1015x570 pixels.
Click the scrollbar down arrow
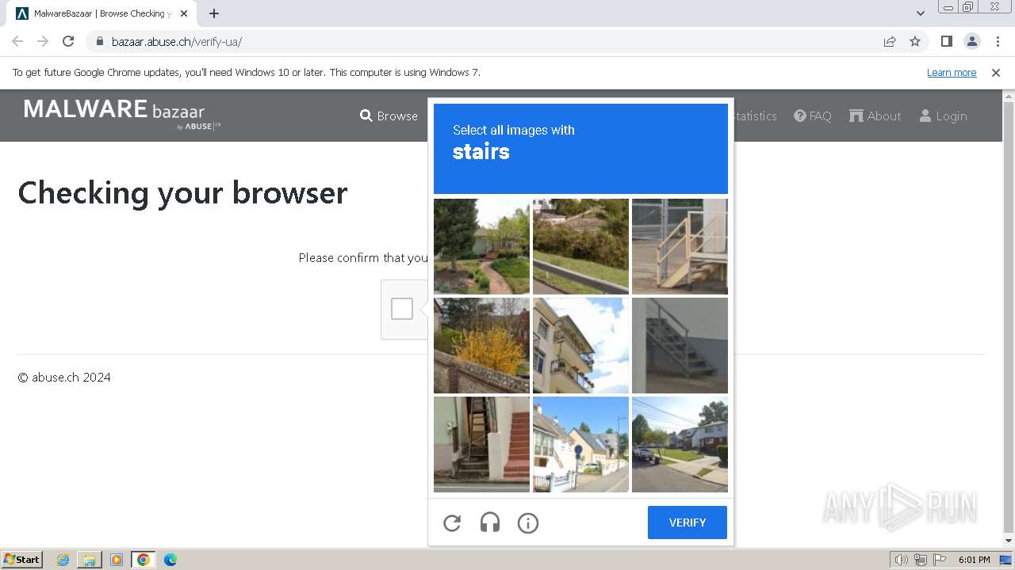(1009, 541)
